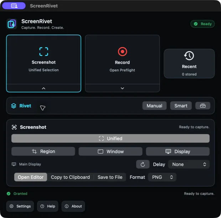Click the Settings gear icon
221x218 pixels.
(11, 206)
